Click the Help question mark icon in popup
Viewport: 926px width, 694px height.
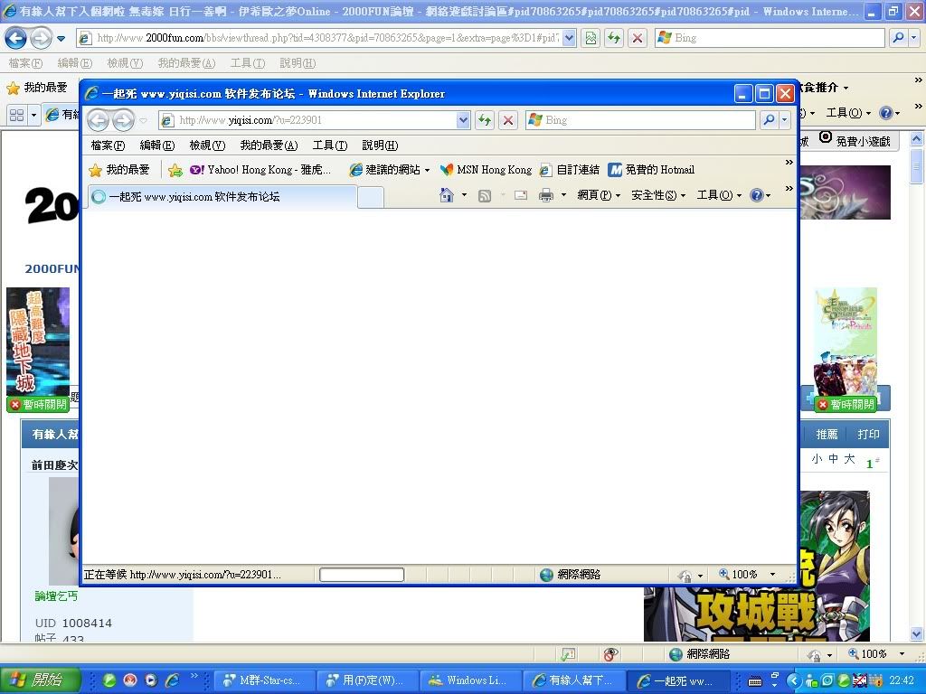point(756,195)
